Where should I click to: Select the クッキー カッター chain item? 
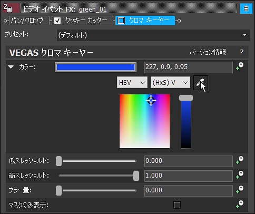tap(82, 21)
